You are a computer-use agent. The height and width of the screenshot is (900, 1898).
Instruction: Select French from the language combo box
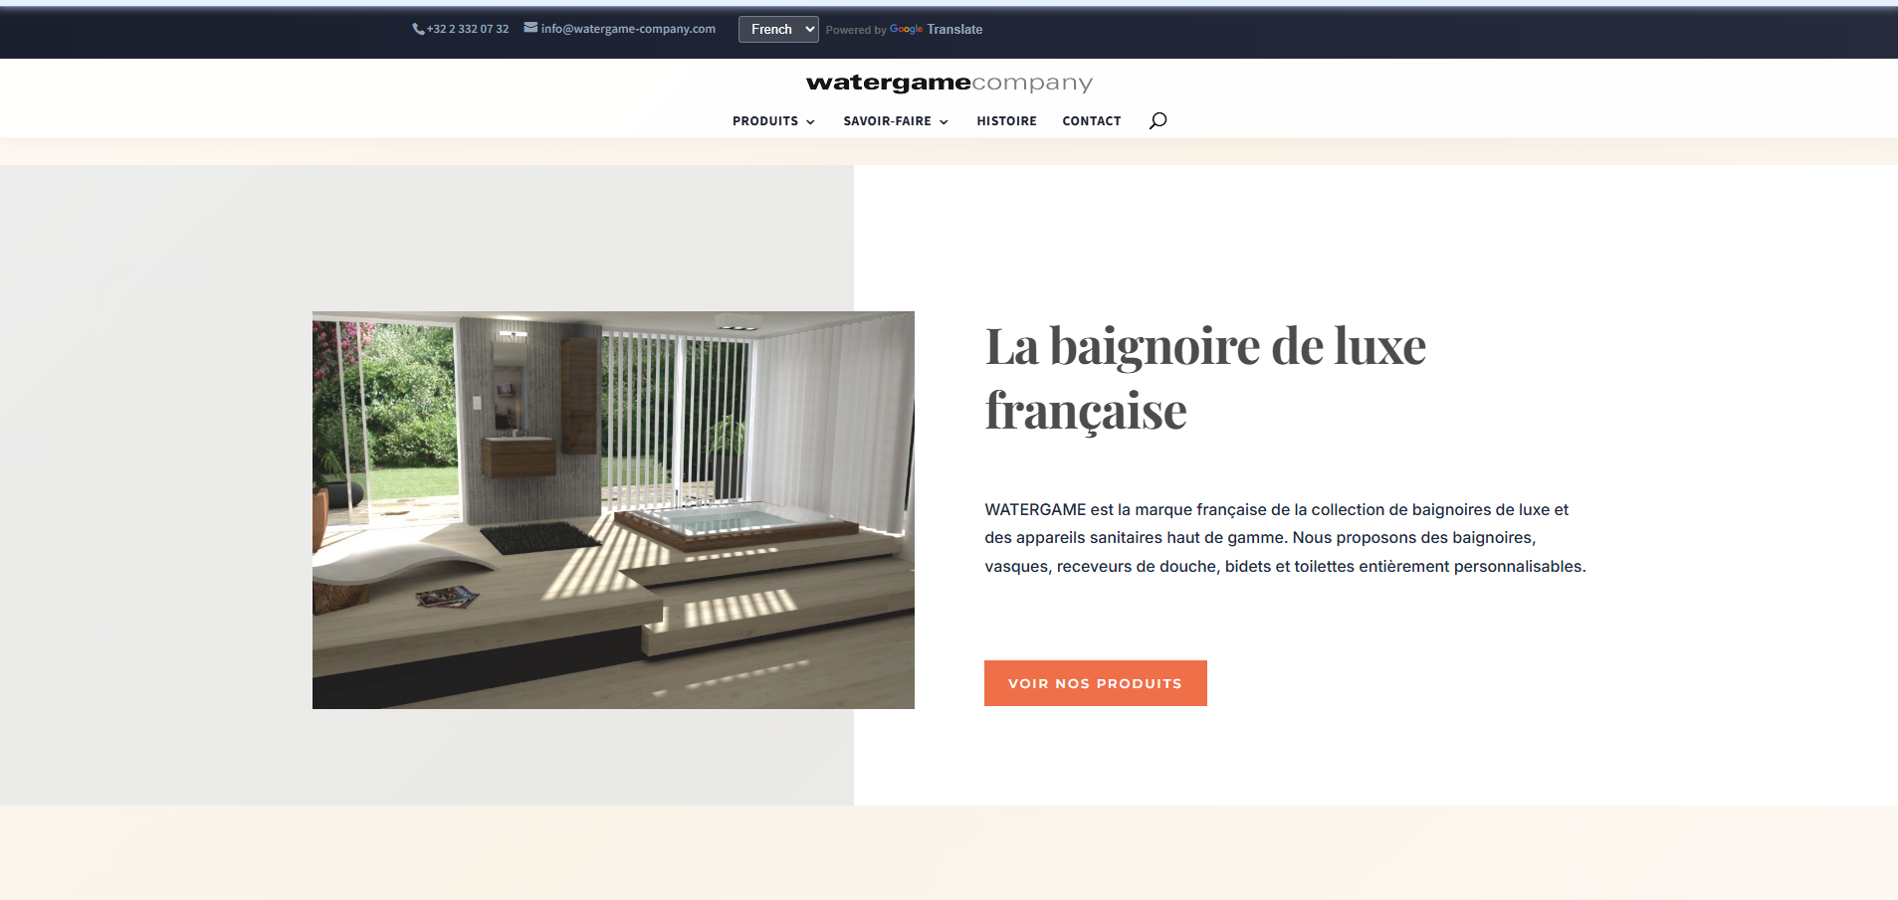click(x=778, y=29)
